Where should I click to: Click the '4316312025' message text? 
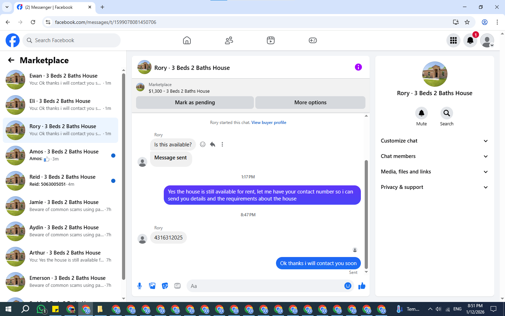[x=168, y=238]
